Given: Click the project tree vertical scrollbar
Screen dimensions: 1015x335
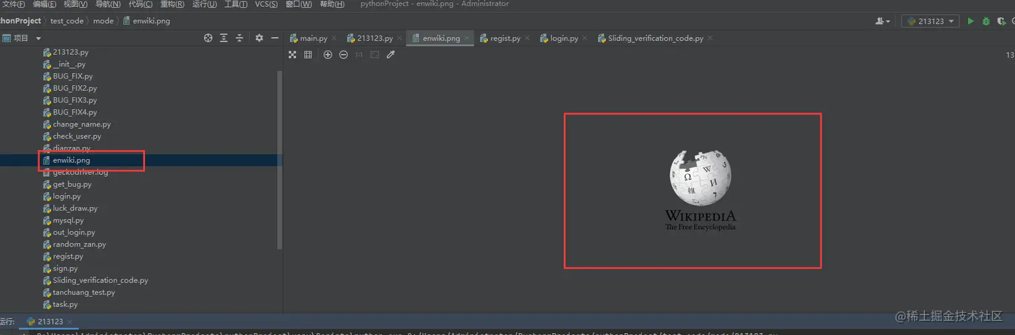Looking at the screenshot, I should (280, 159).
